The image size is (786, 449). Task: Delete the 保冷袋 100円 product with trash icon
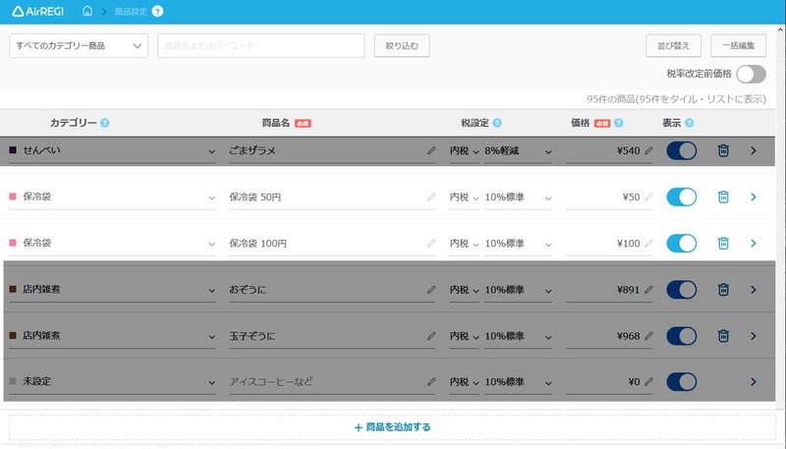(x=723, y=243)
